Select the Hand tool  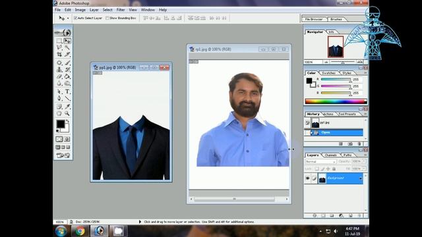tap(59, 113)
